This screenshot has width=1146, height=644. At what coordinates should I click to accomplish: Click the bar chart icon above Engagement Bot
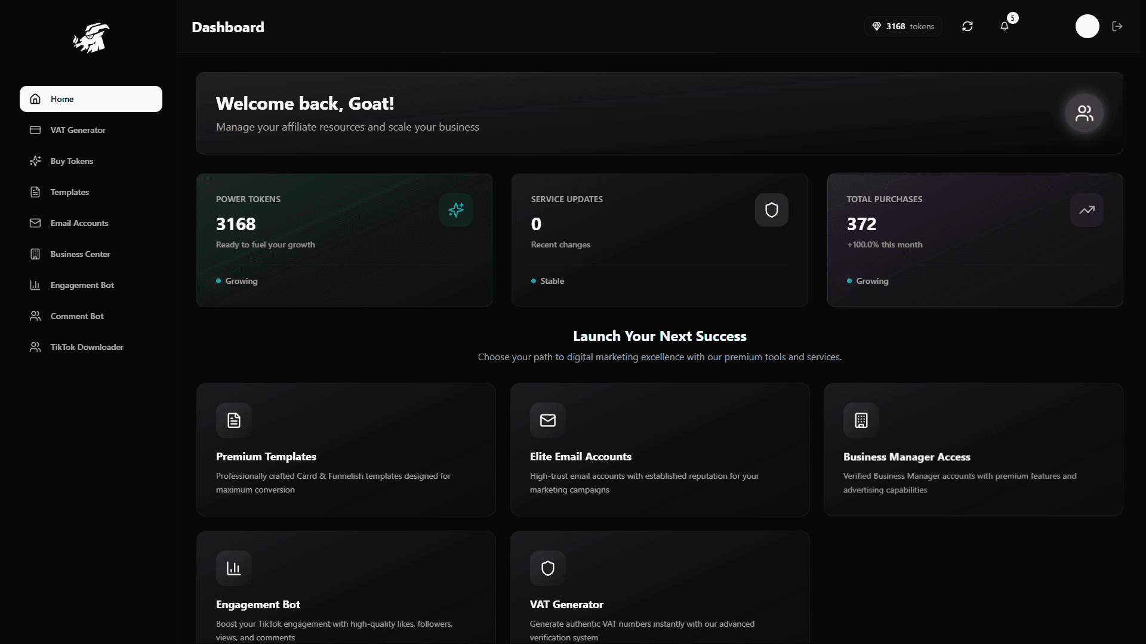point(234,568)
